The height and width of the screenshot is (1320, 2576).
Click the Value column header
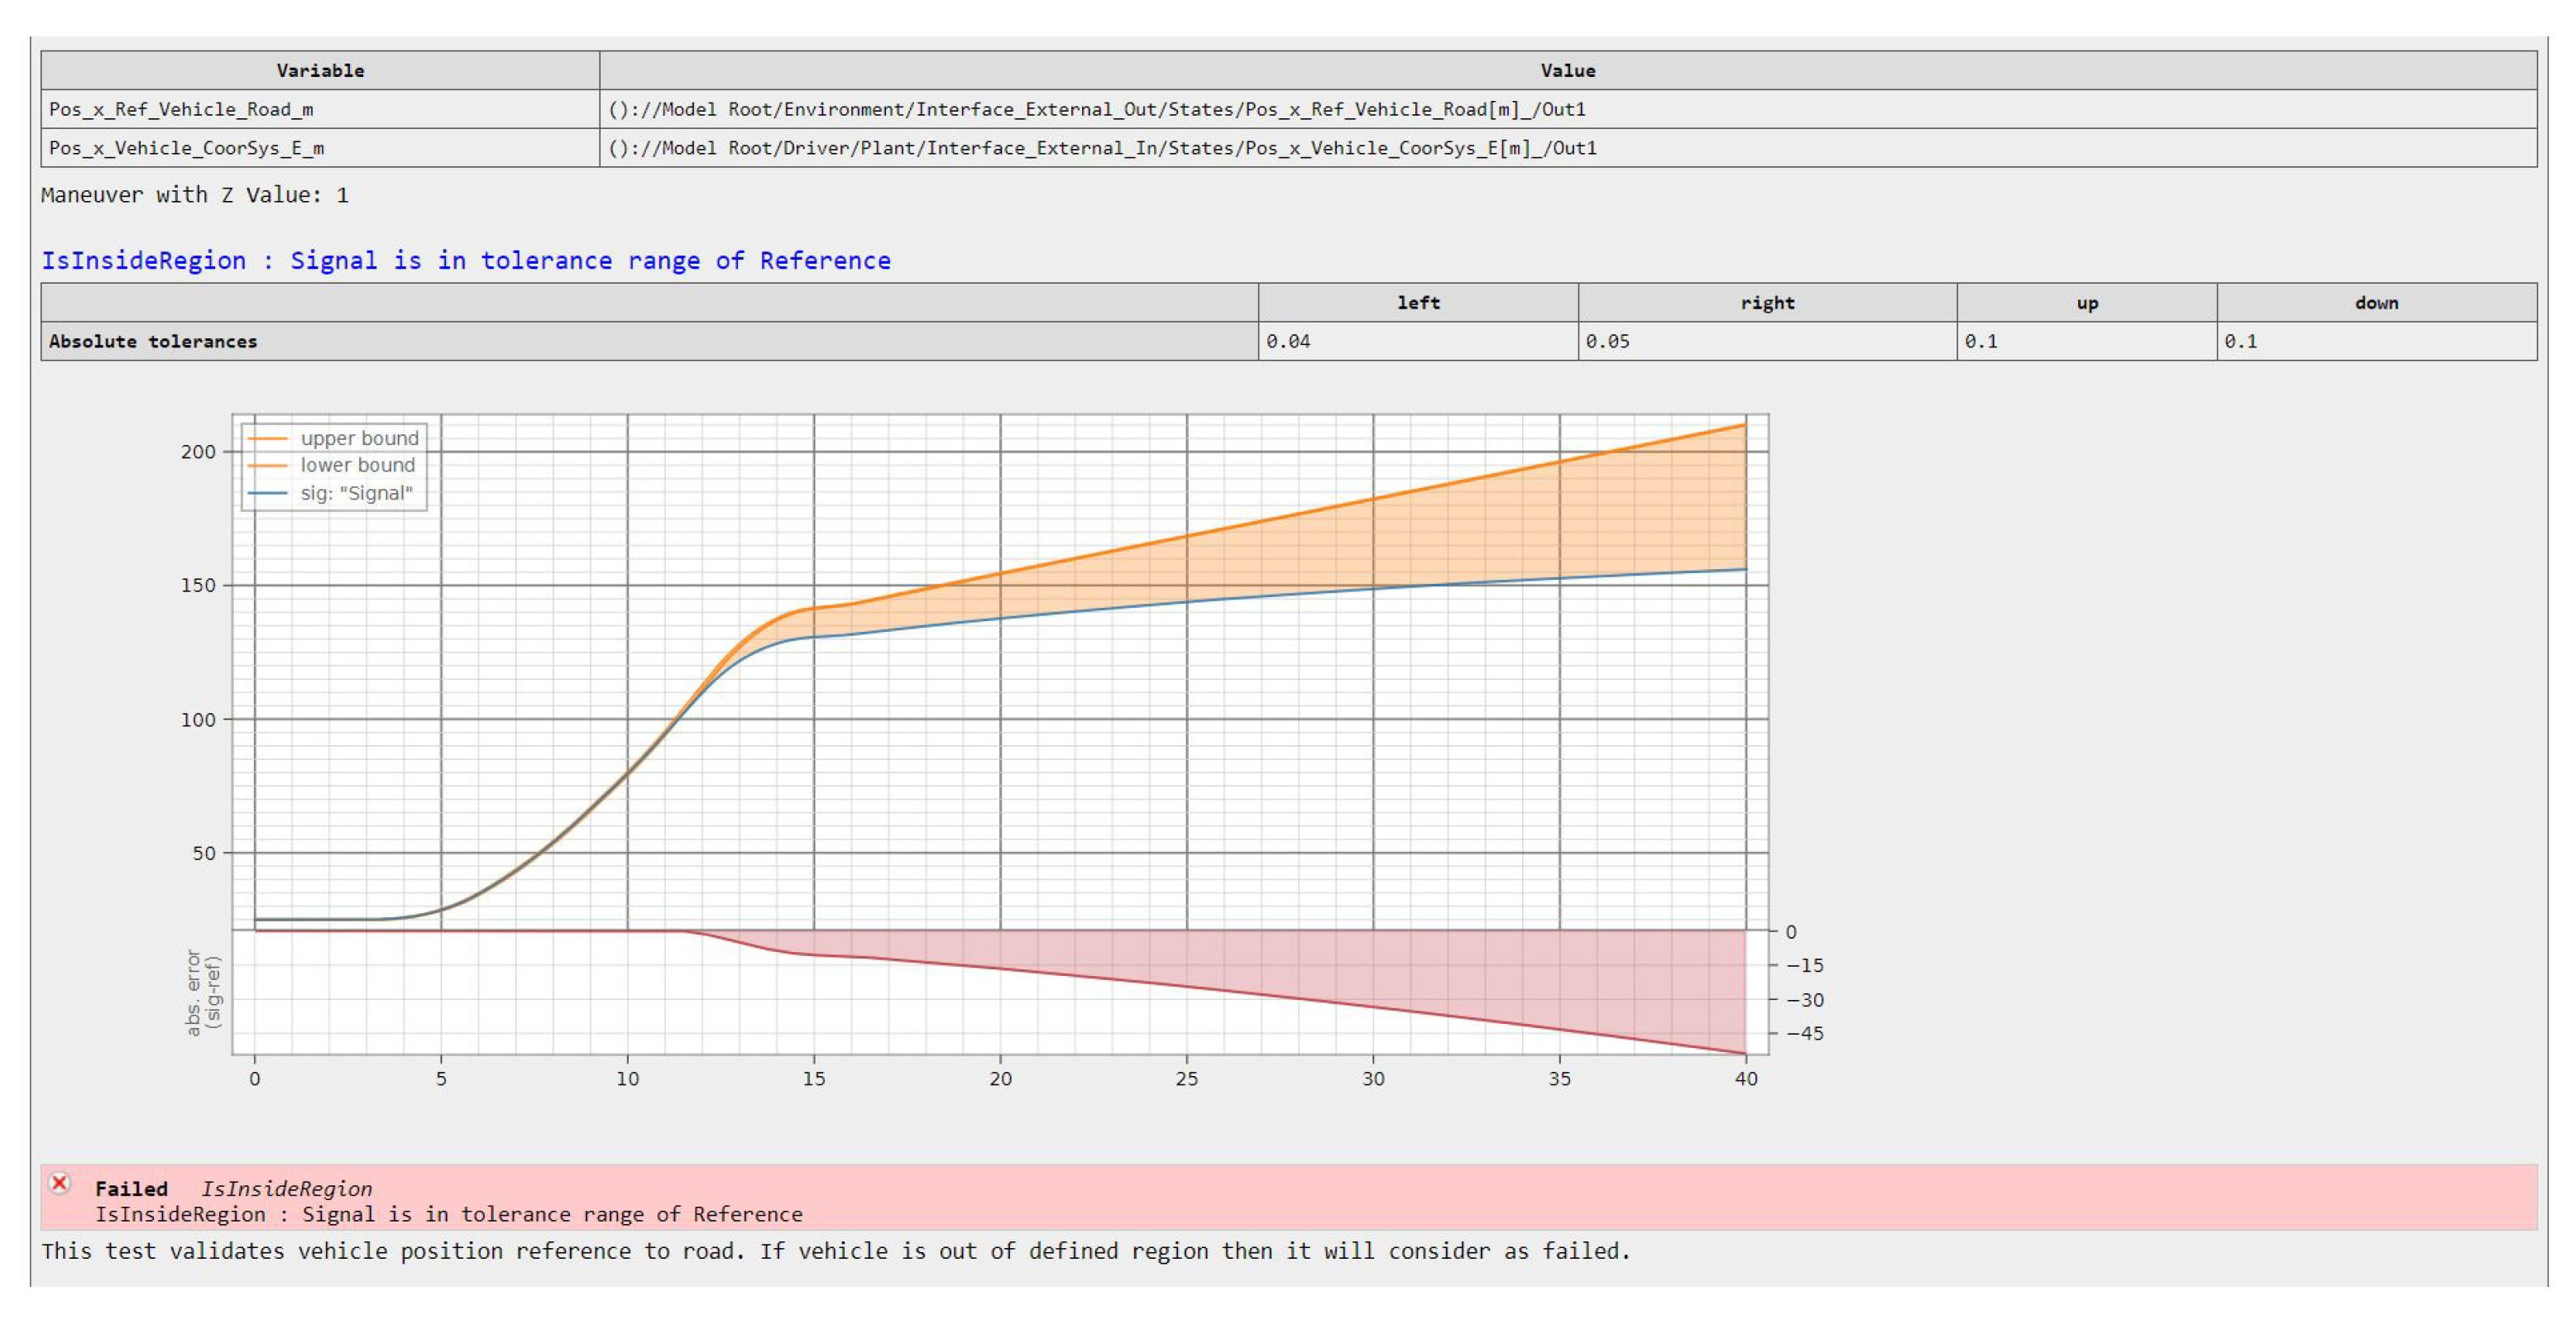[1567, 71]
